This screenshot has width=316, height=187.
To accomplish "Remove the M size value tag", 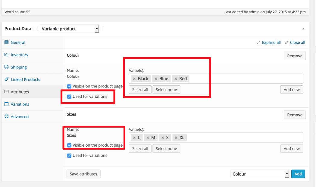I will pos(148,138).
